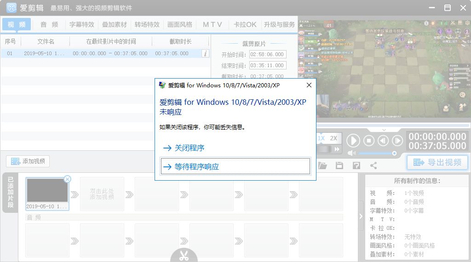Stop the video preview
Viewport: 471px width, 262px height.
(x=369, y=141)
